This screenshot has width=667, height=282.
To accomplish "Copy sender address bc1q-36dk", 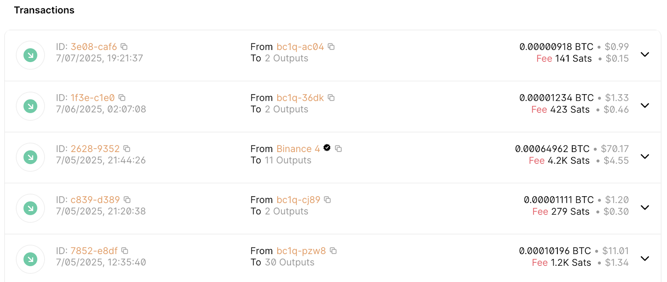I will tap(331, 97).
